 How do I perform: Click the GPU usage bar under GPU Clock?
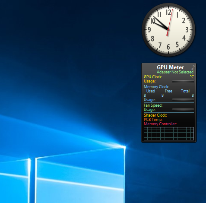183,82
